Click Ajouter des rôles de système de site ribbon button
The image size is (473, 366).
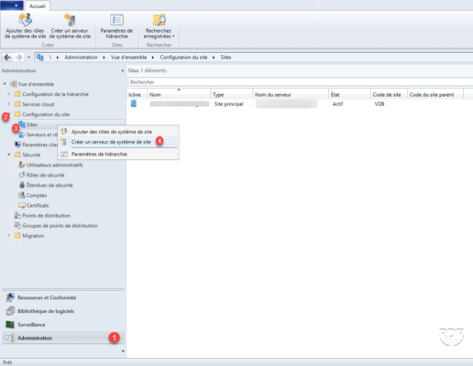click(x=25, y=27)
